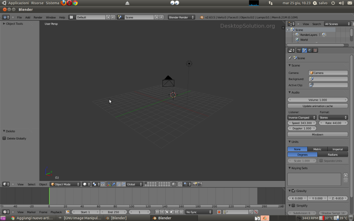Open the Texture properties tab icon
Viewport: 354px width, 221px height.
point(315,50)
